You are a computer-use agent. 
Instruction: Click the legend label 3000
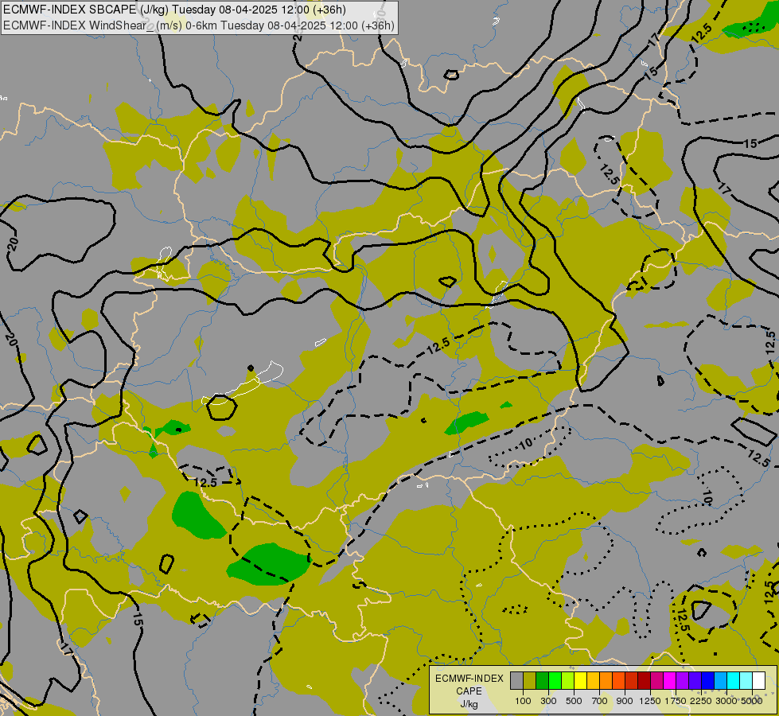click(726, 701)
